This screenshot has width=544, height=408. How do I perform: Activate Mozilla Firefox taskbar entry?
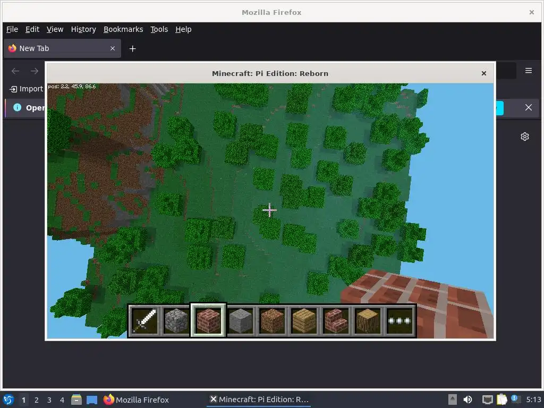(136, 399)
